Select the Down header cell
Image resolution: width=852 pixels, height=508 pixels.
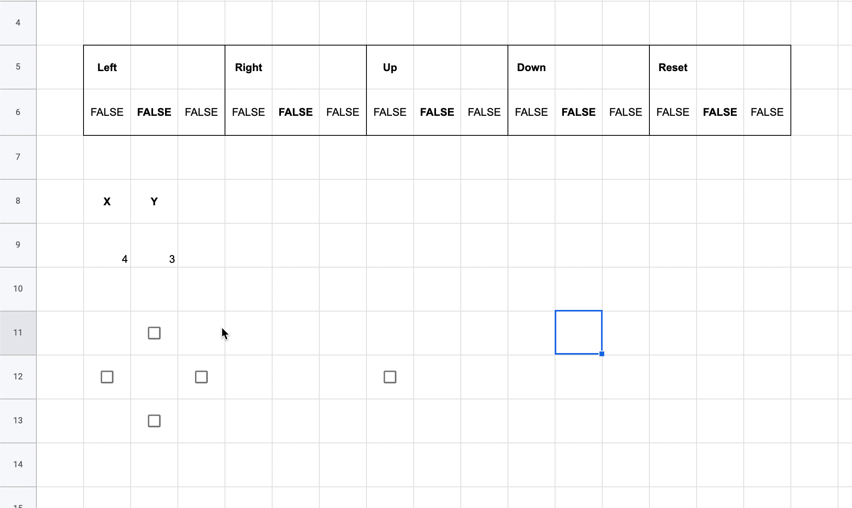point(532,67)
